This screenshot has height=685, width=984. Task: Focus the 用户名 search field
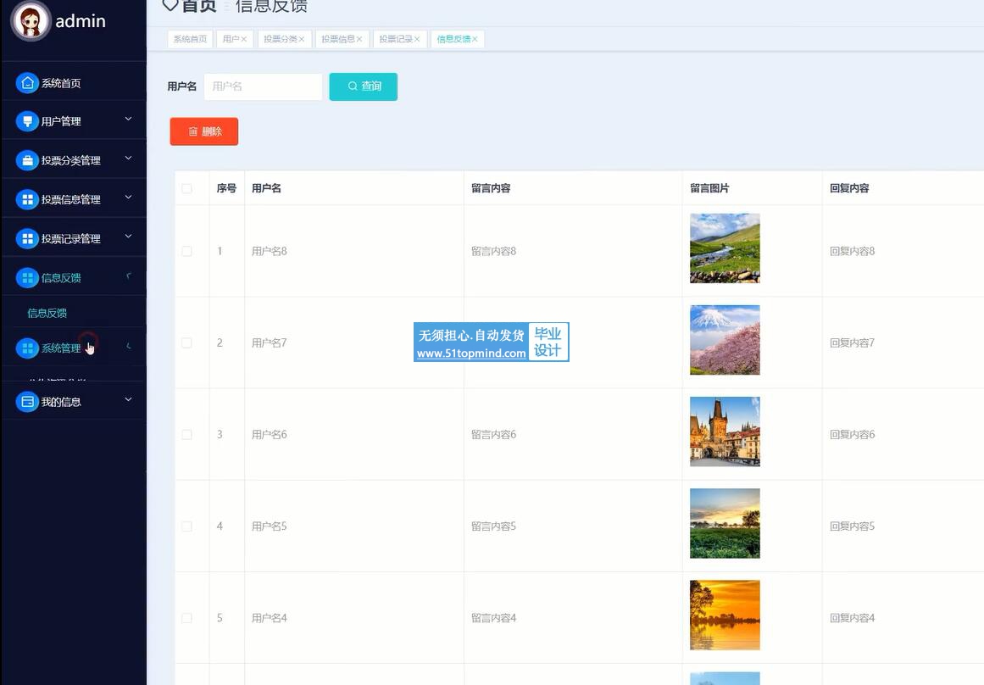point(263,86)
